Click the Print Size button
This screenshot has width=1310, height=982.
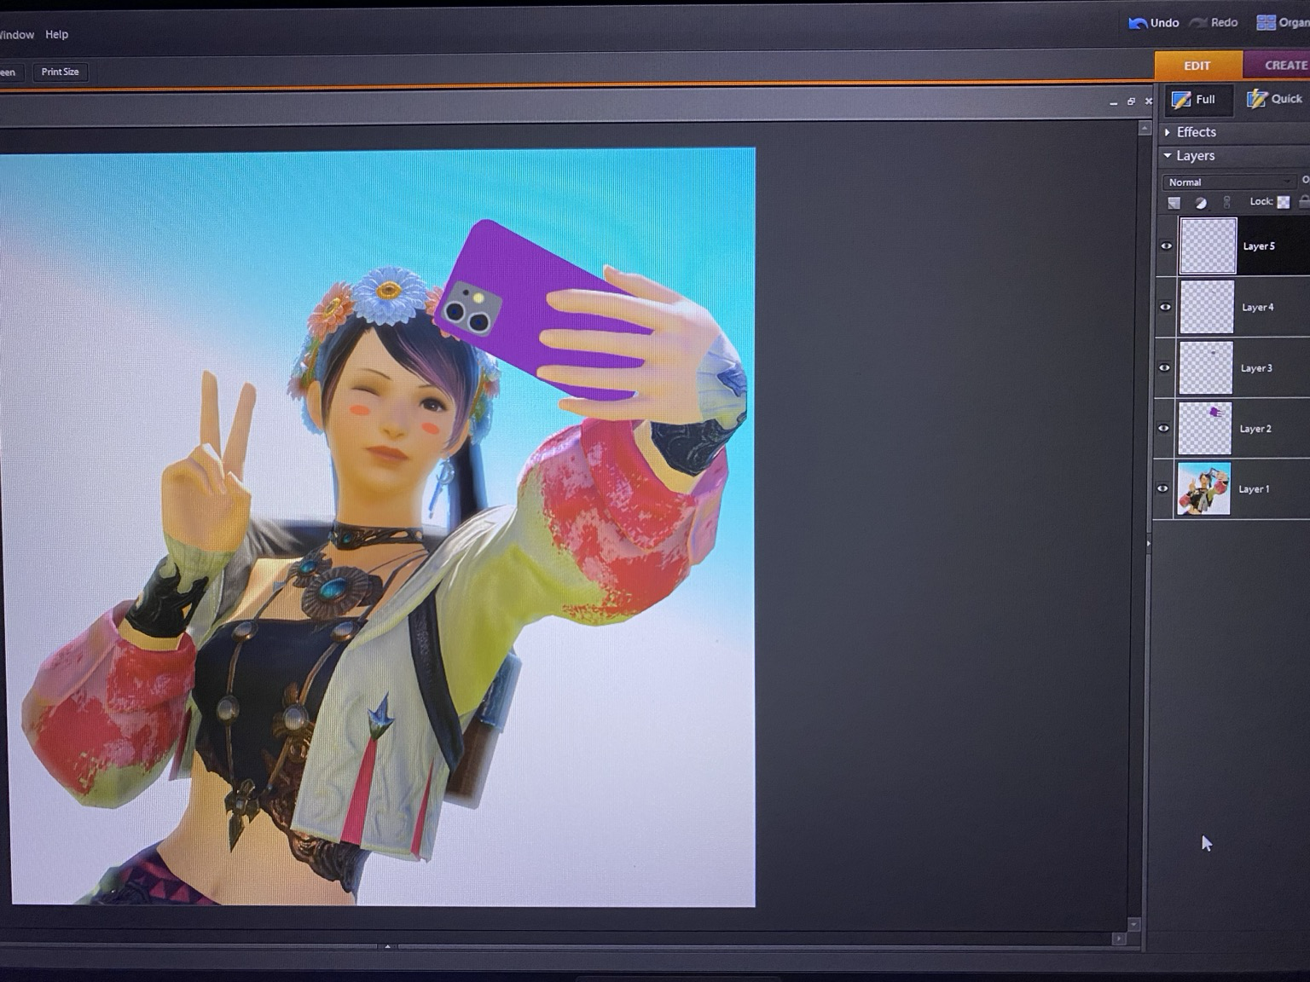point(60,72)
